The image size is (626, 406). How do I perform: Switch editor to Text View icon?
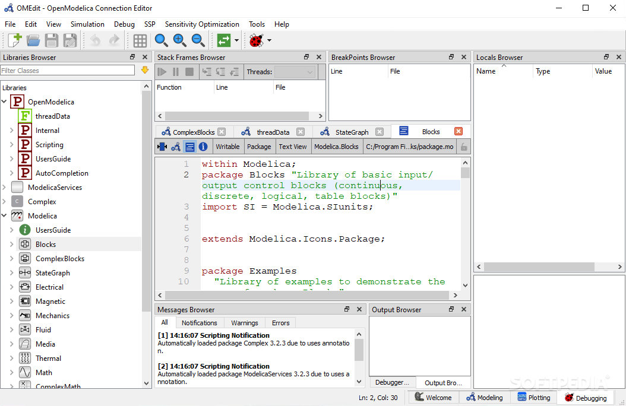[x=189, y=147]
